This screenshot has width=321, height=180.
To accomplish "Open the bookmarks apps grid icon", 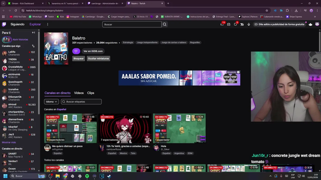I will point(3,17).
